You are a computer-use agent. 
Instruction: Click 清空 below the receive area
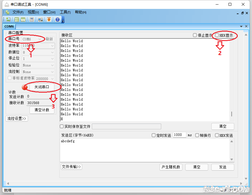223,126
